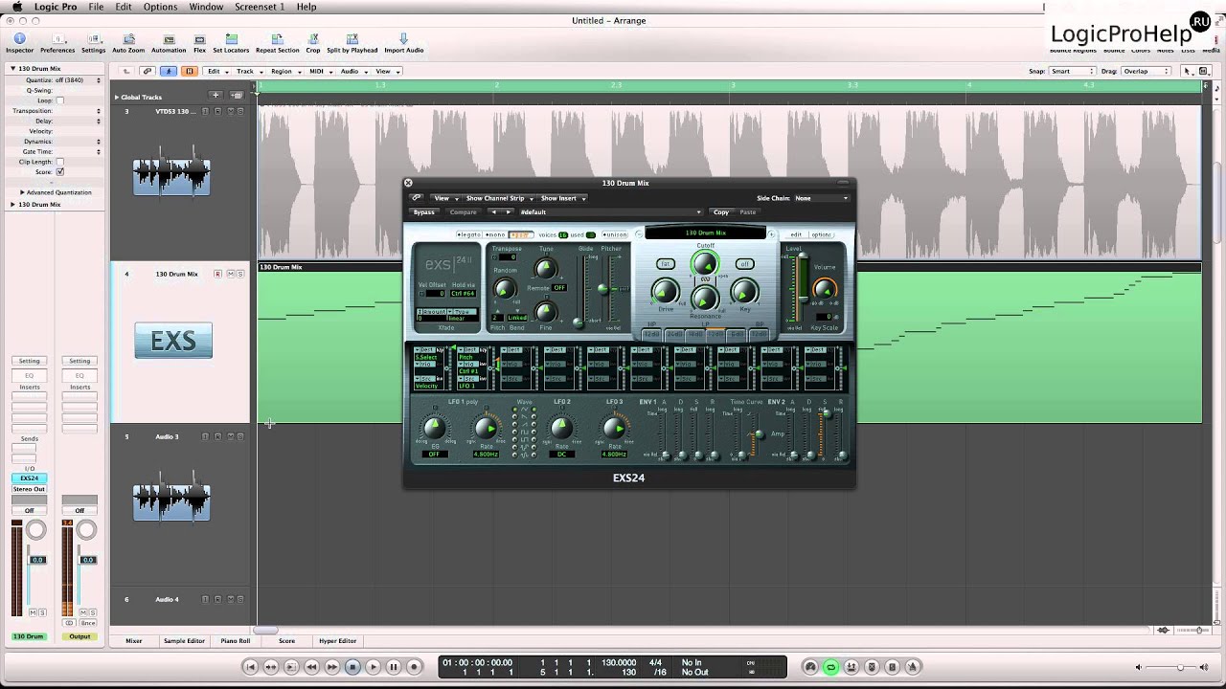Image resolution: width=1226 pixels, height=689 pixels.
Task: Toggle unison mode in EXS24
Action: 615,234
